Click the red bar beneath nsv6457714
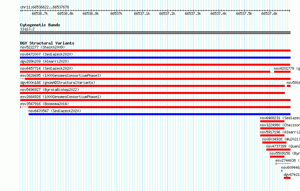 tap(145, 72)
